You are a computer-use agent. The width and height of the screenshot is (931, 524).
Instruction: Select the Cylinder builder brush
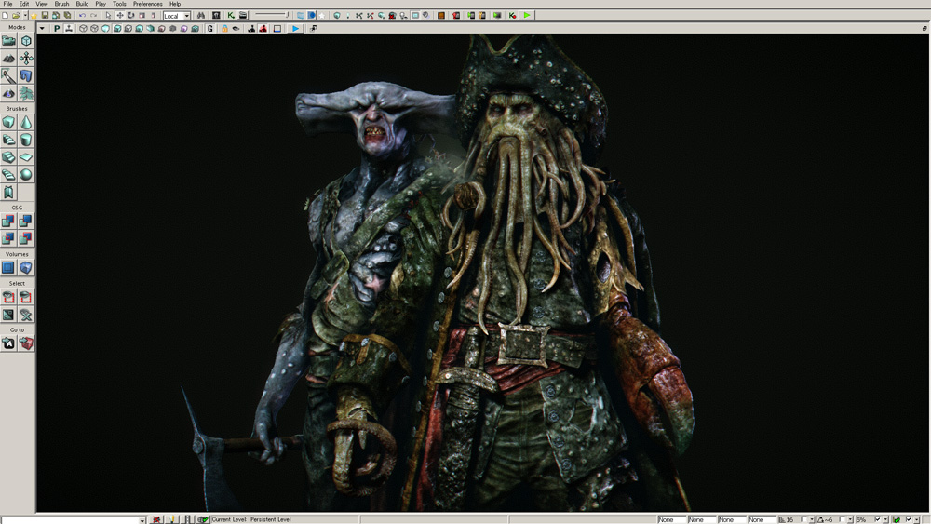tap(26, 140)
